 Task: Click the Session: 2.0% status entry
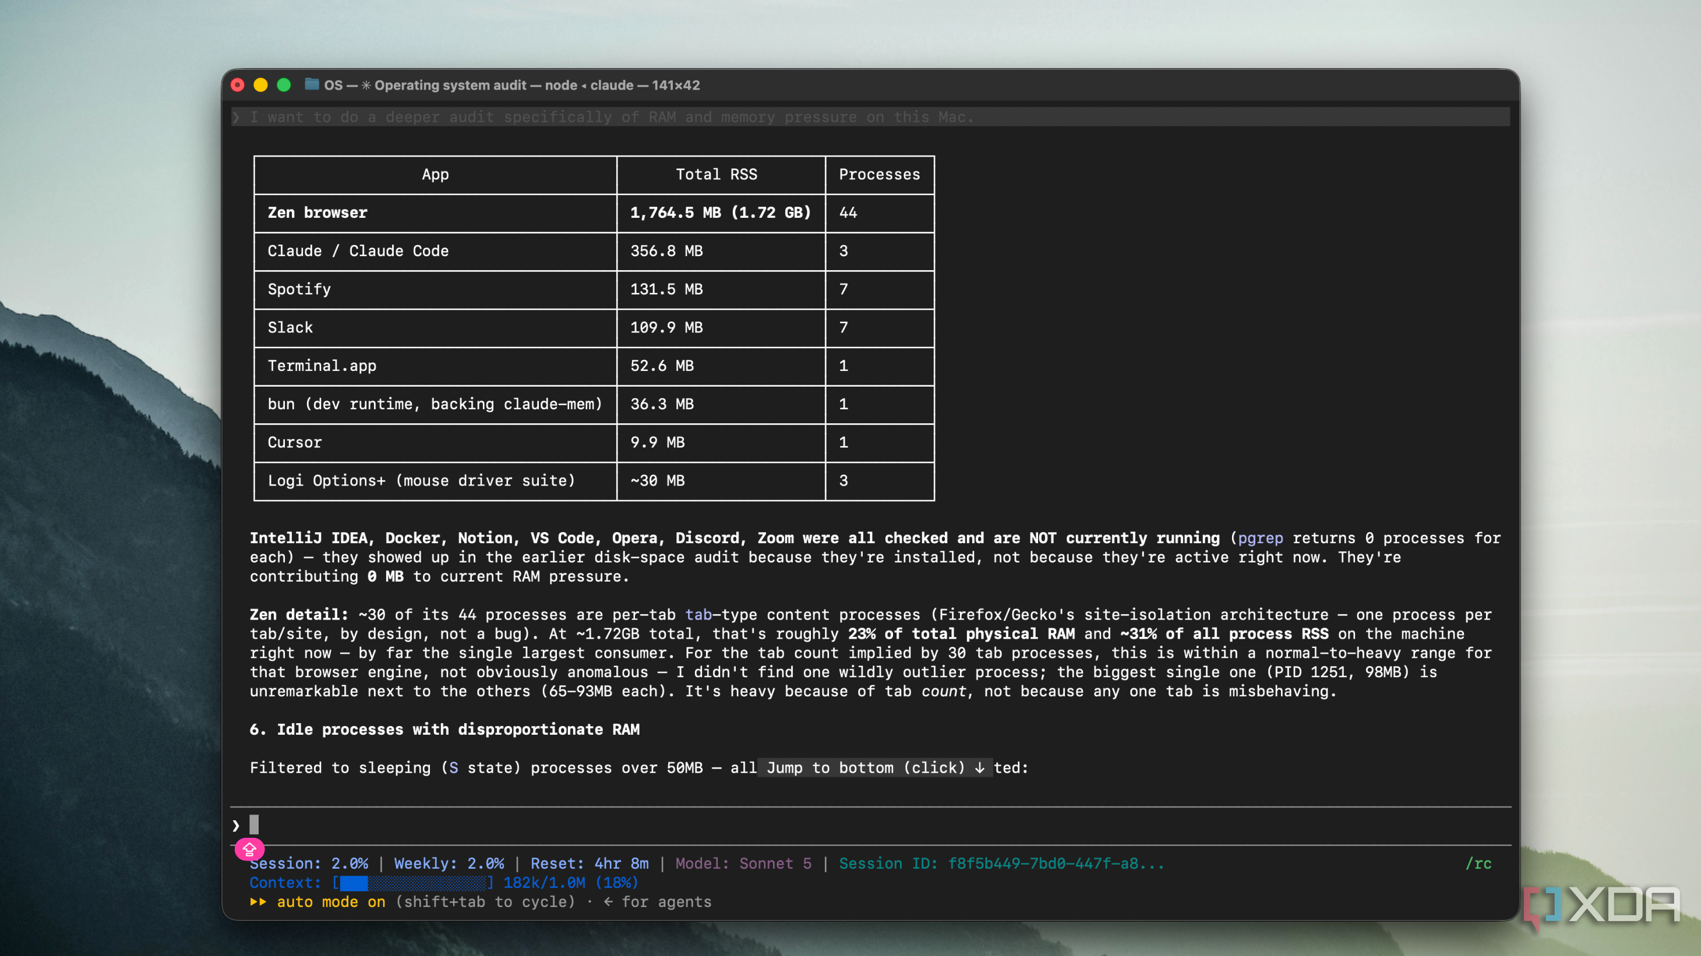[x=309, y=863]
